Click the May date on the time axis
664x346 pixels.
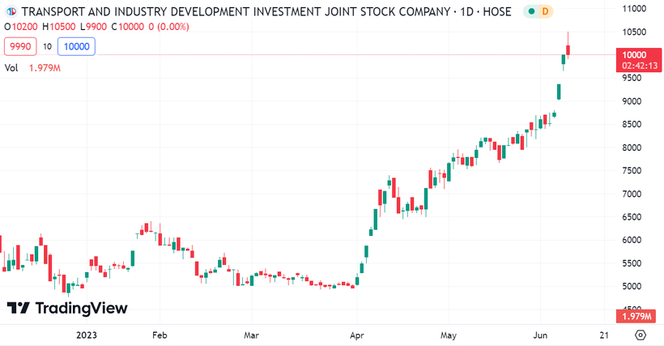[449, 335]
